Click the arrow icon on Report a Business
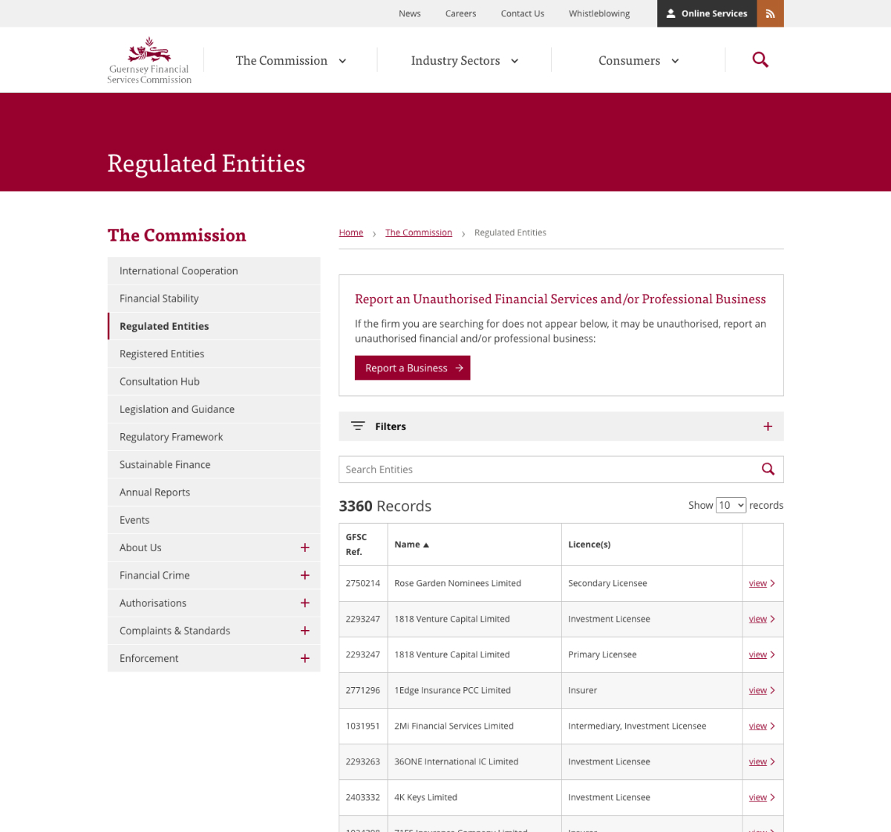 point(459,368)
